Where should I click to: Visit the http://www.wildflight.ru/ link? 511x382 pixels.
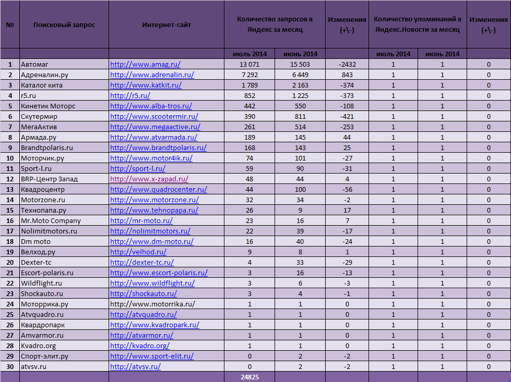point(152,283)
